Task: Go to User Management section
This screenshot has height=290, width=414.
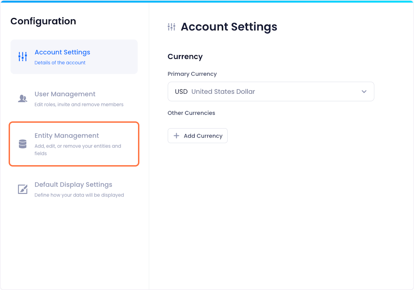Action: [74, 99]
